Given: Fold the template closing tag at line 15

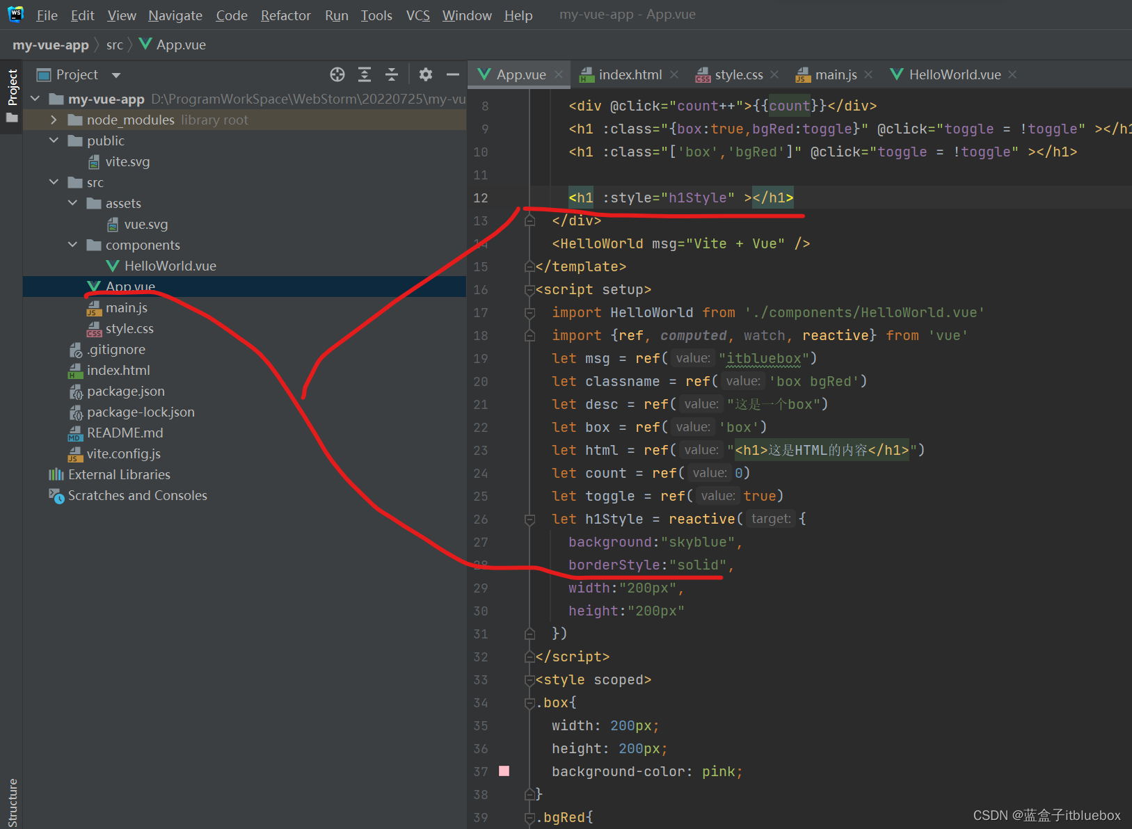Looking at the screenshot, I should (x=529, y=266).
